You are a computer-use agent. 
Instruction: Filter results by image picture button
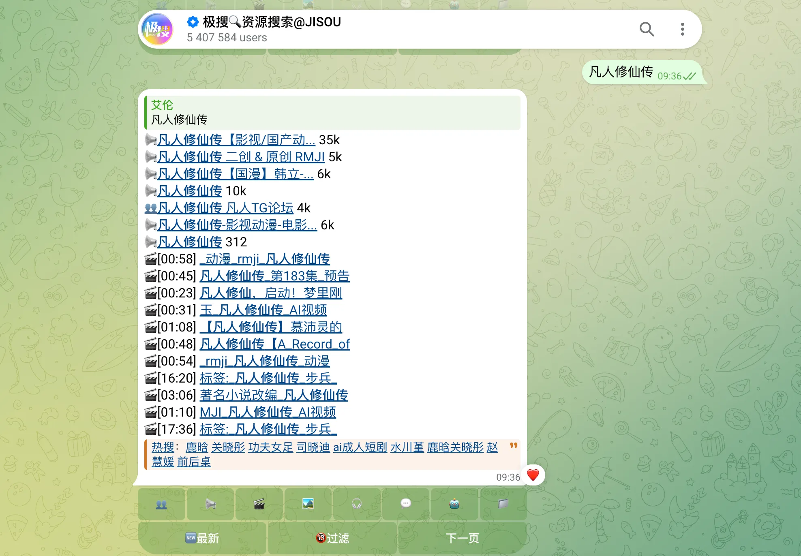[x=308, y=504]
